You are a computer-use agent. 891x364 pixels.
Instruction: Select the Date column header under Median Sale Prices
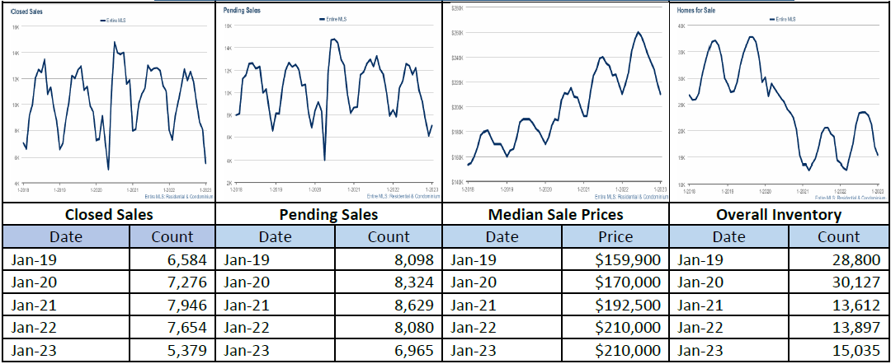click(x=502, y=236)
